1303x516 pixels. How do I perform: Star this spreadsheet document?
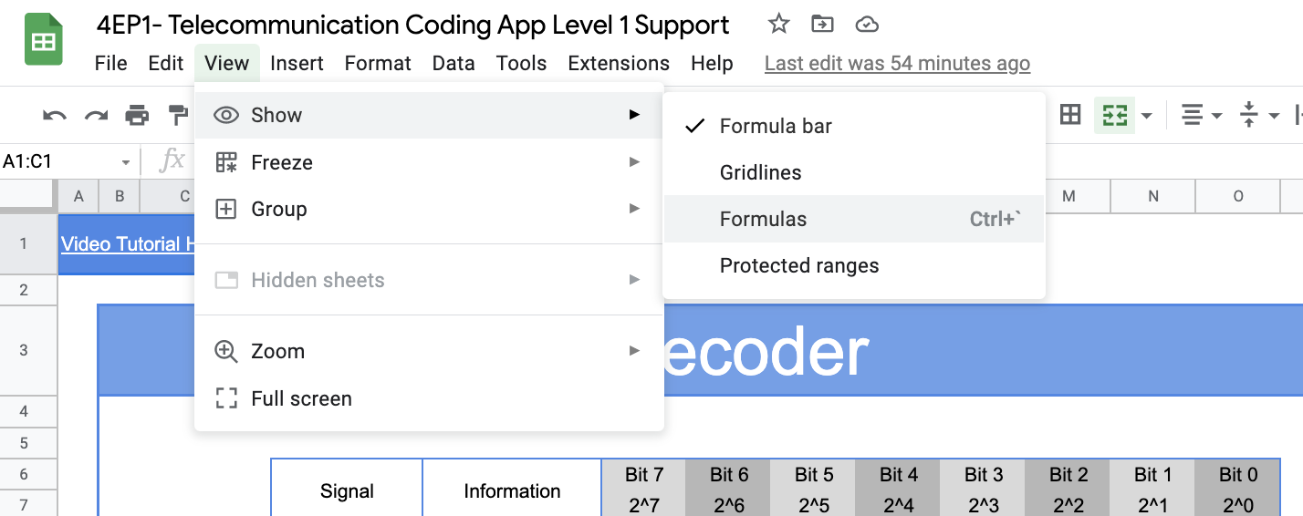click(778, 25)
